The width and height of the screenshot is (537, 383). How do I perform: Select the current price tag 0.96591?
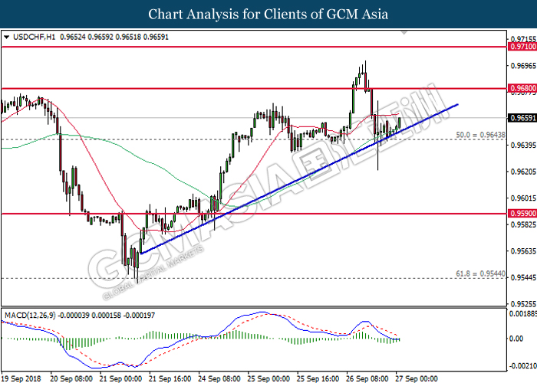(x=522, y=118)
